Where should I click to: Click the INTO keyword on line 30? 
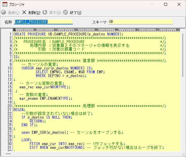[62, 144]
